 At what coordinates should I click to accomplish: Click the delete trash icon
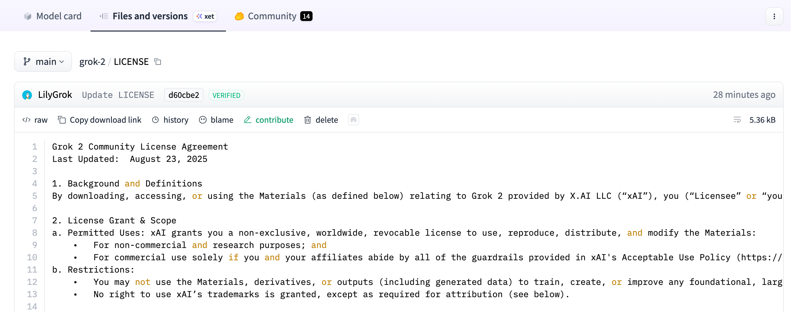tap(307, 120)
